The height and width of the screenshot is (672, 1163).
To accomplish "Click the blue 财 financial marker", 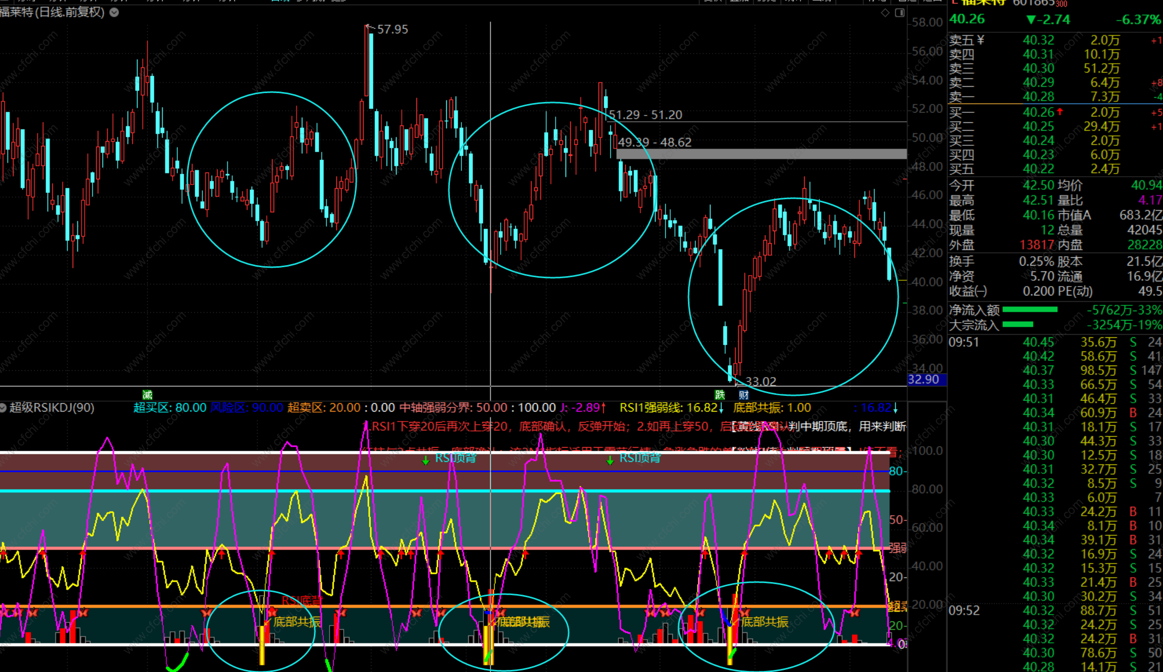I will [743, 395].
